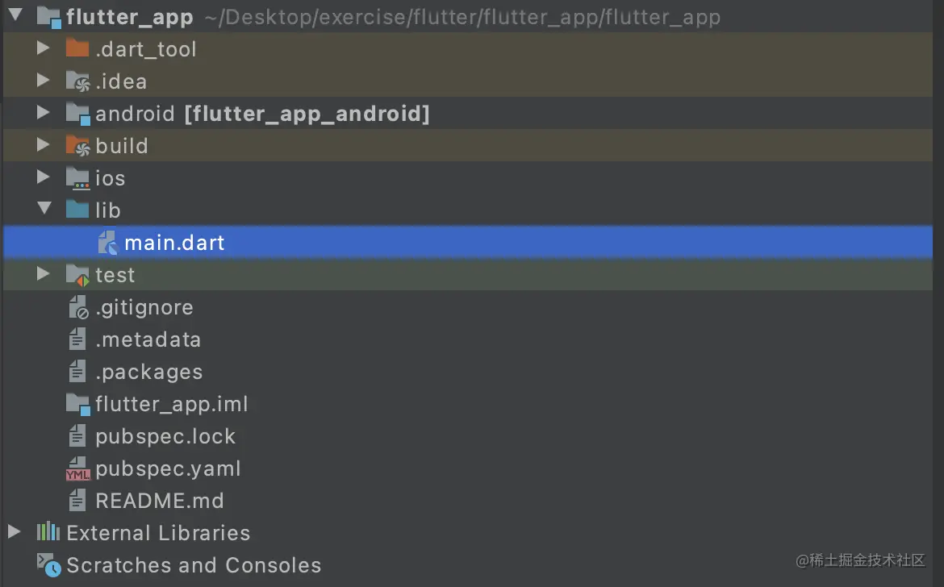
Task: Click the Dart file icon beside main.dart
Action: point(107,243)
